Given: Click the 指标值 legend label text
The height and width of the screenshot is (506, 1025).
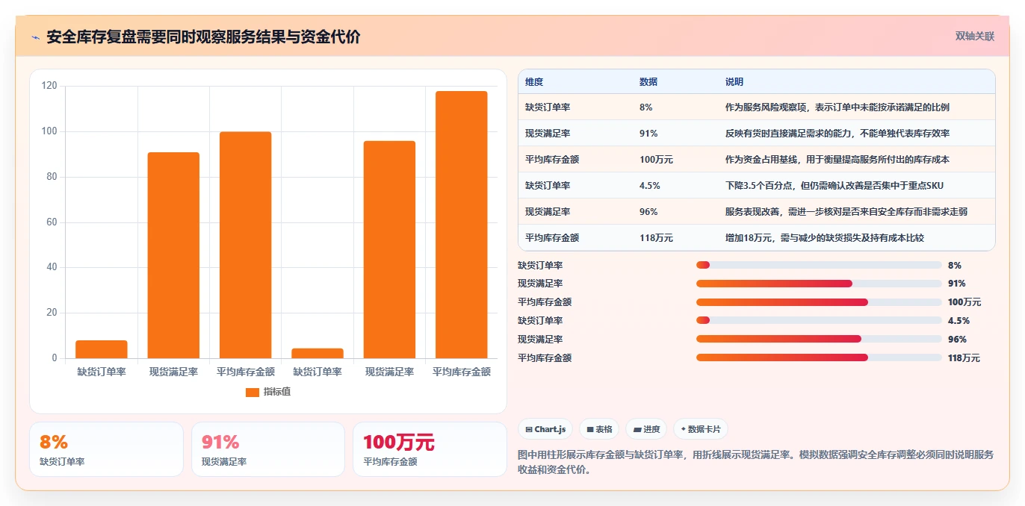Looking at the screenshot, I should coord(276,392).
